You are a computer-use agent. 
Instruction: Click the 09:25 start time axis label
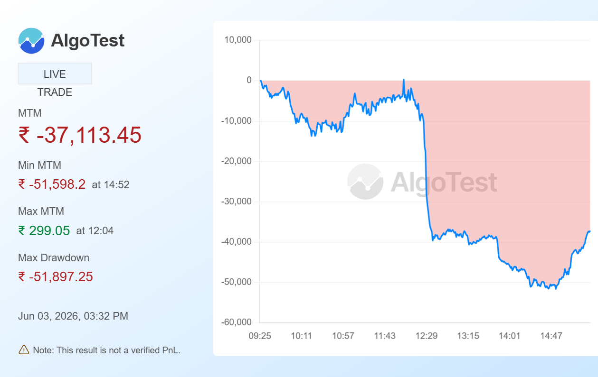[x=260, y=336]
